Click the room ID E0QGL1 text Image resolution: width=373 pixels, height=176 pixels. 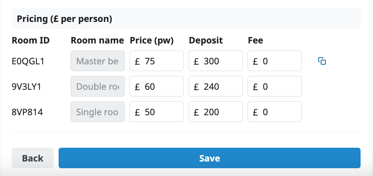click(x=27, y=61)
